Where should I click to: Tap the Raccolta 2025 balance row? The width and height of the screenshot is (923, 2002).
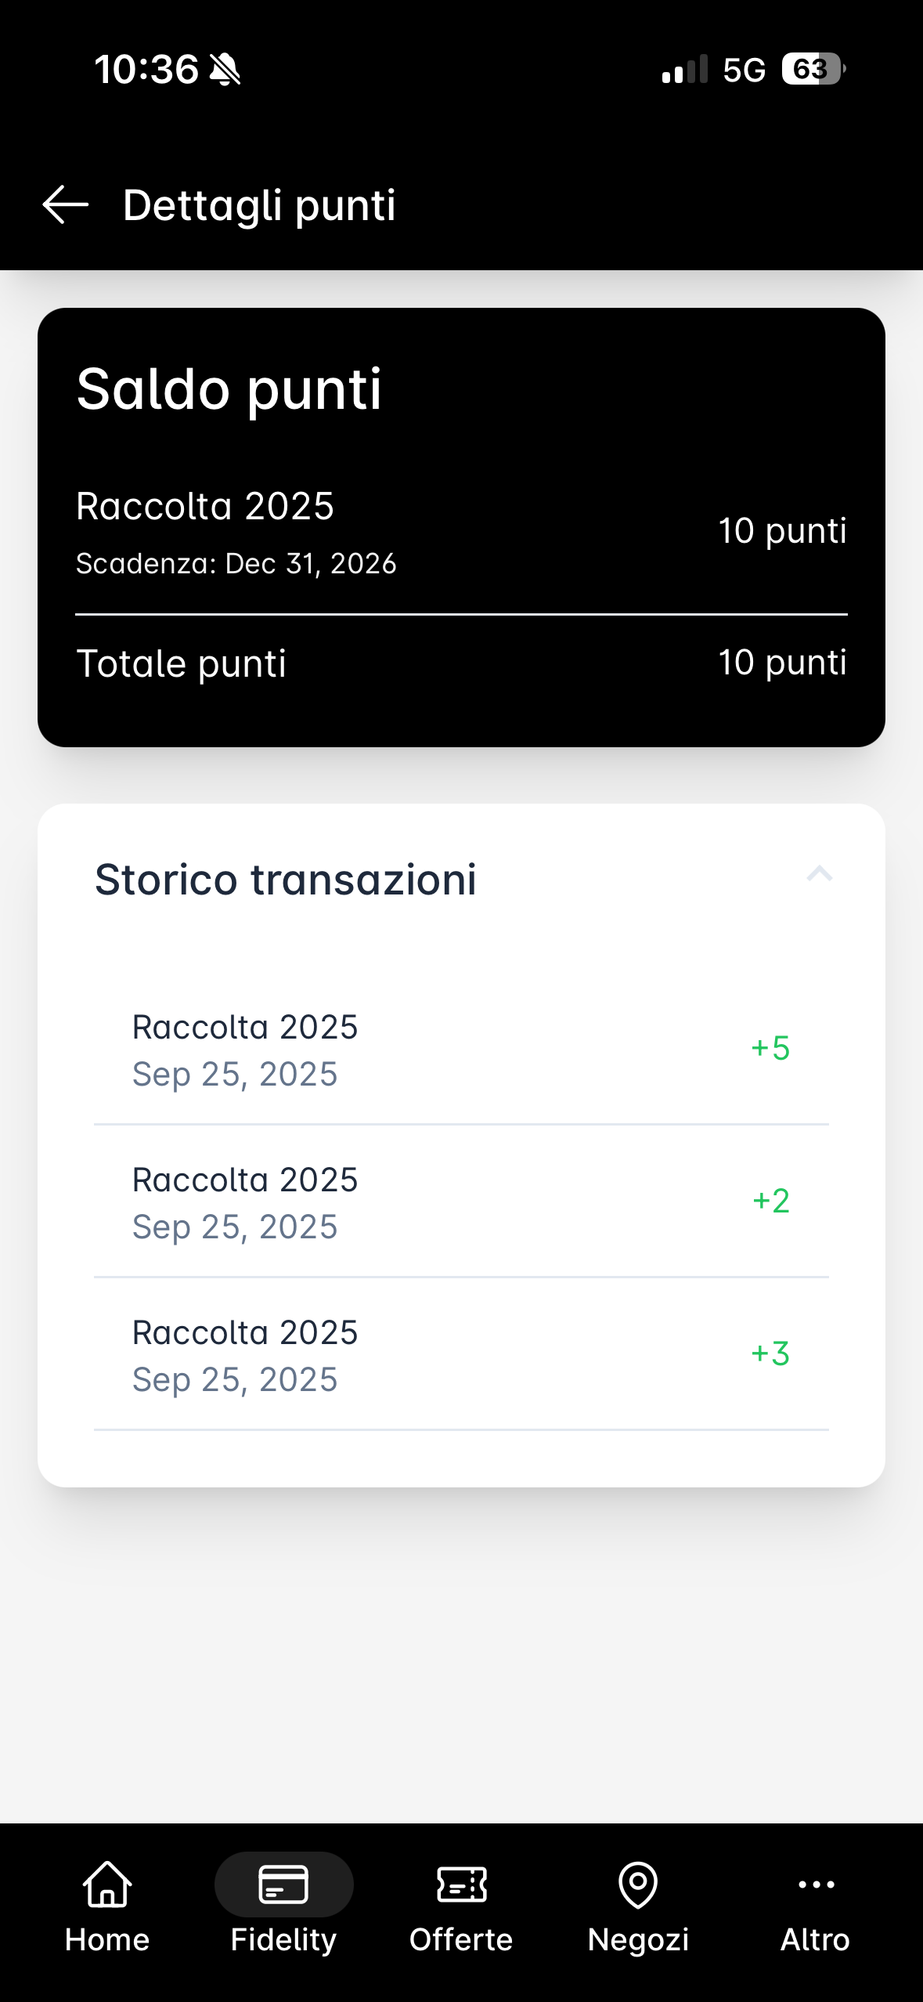[x=461, y=531]
